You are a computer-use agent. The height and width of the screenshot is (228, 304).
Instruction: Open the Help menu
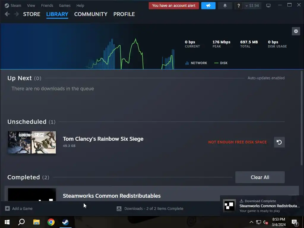(80, 5)
